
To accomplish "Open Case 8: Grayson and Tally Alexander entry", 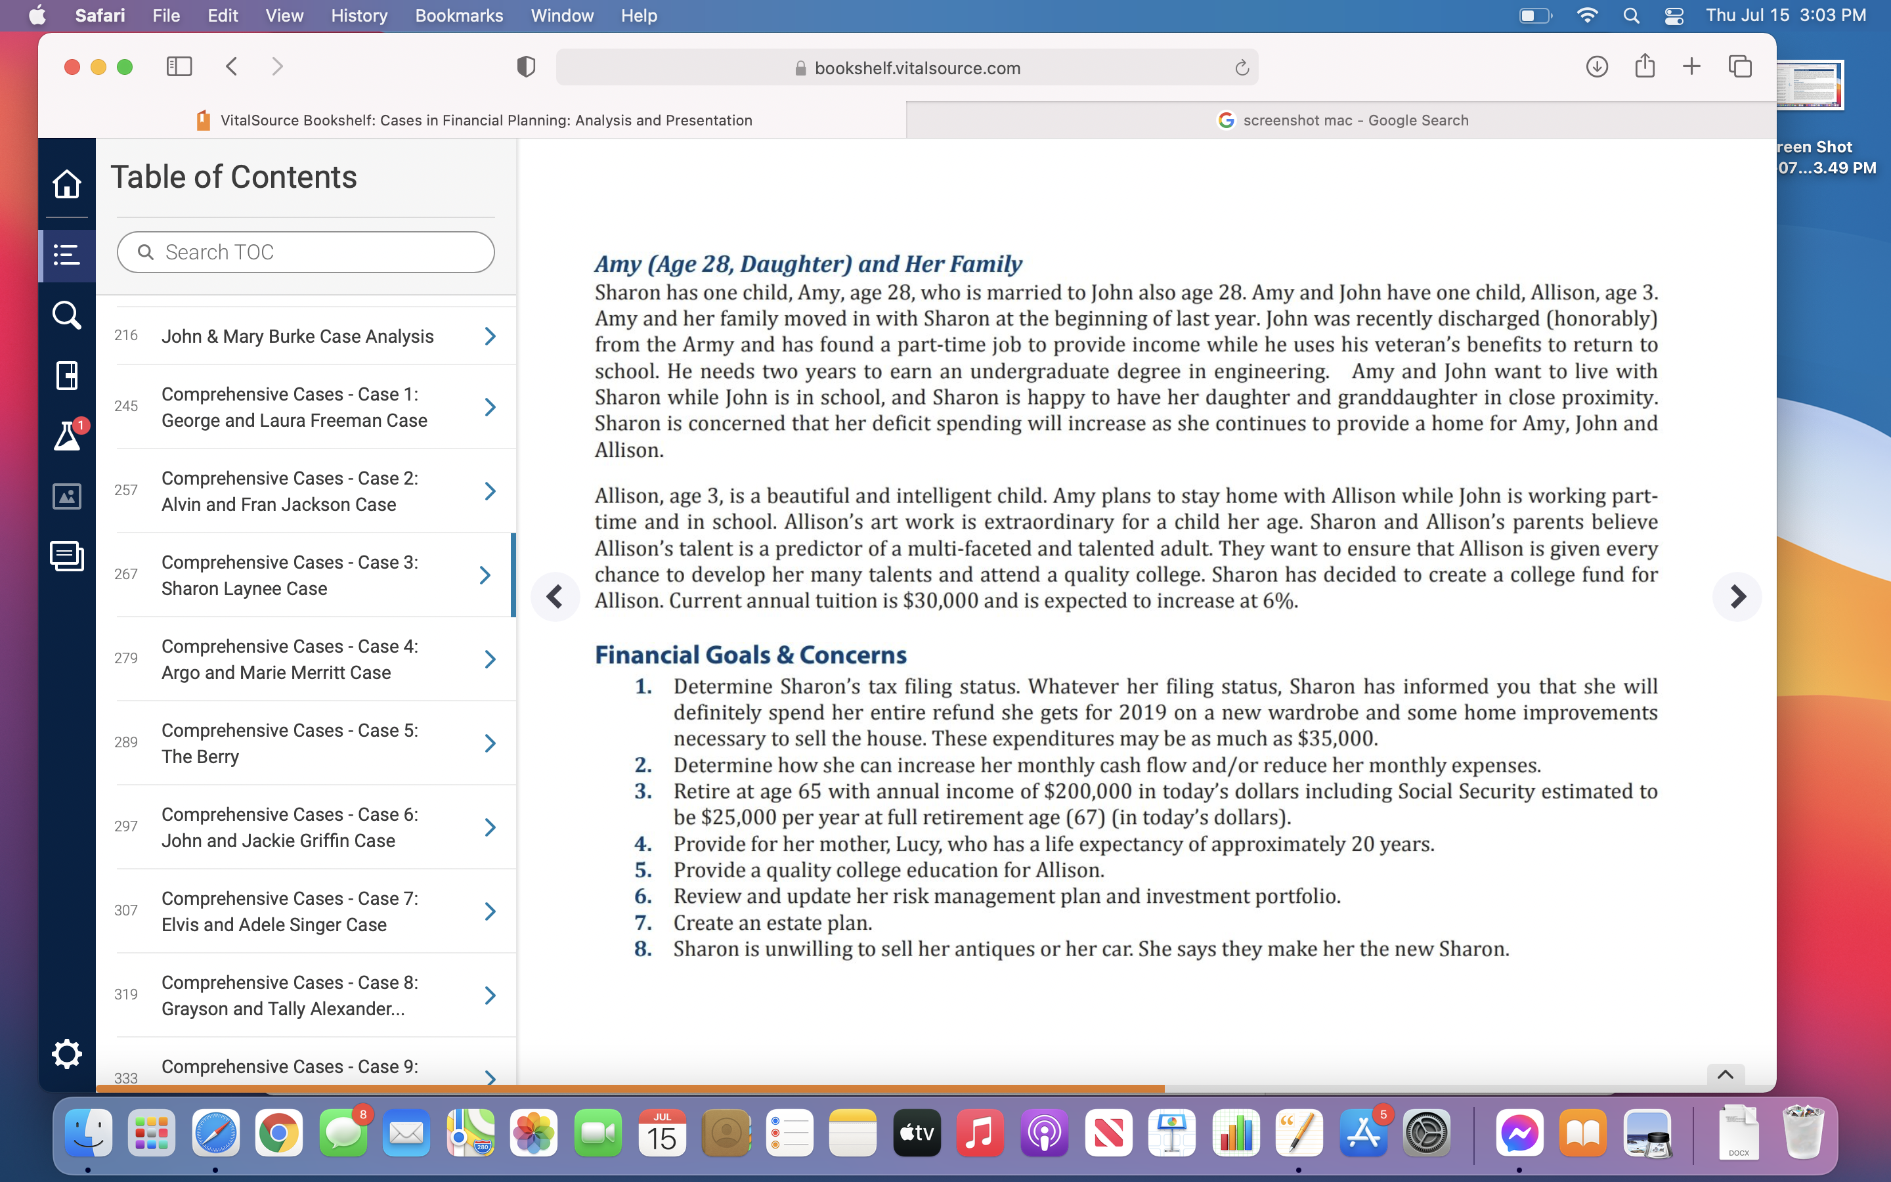I will [x=290, y=995].
